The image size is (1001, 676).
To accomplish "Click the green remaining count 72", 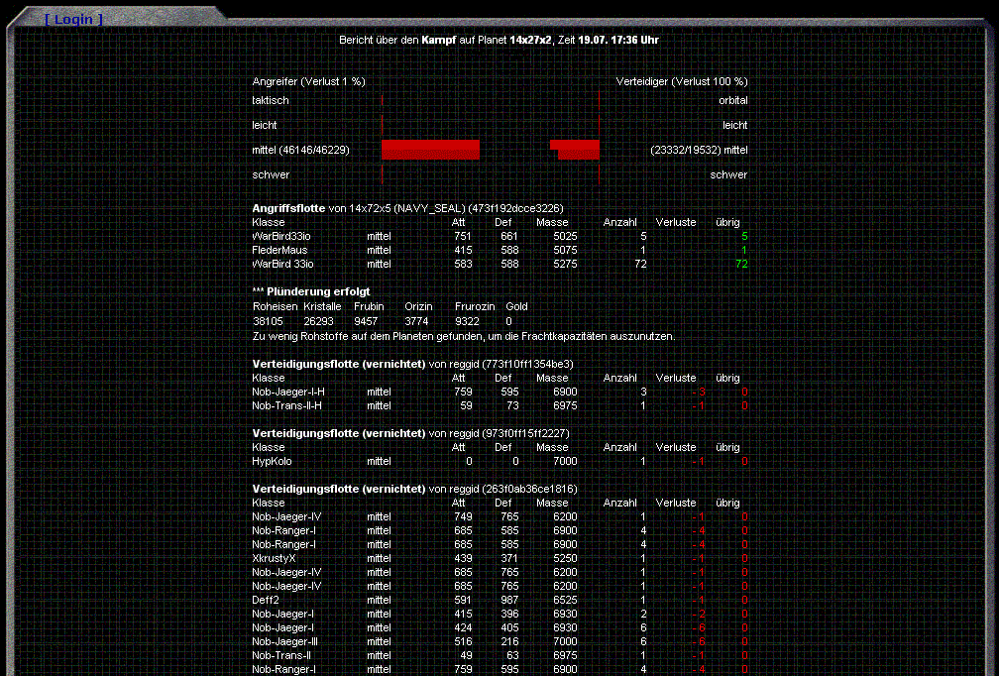I will 741,265.
